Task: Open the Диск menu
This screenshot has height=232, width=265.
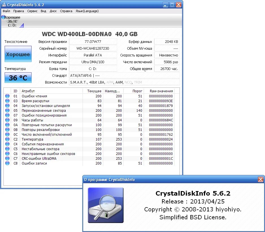Action: click(x=53, y=11)
